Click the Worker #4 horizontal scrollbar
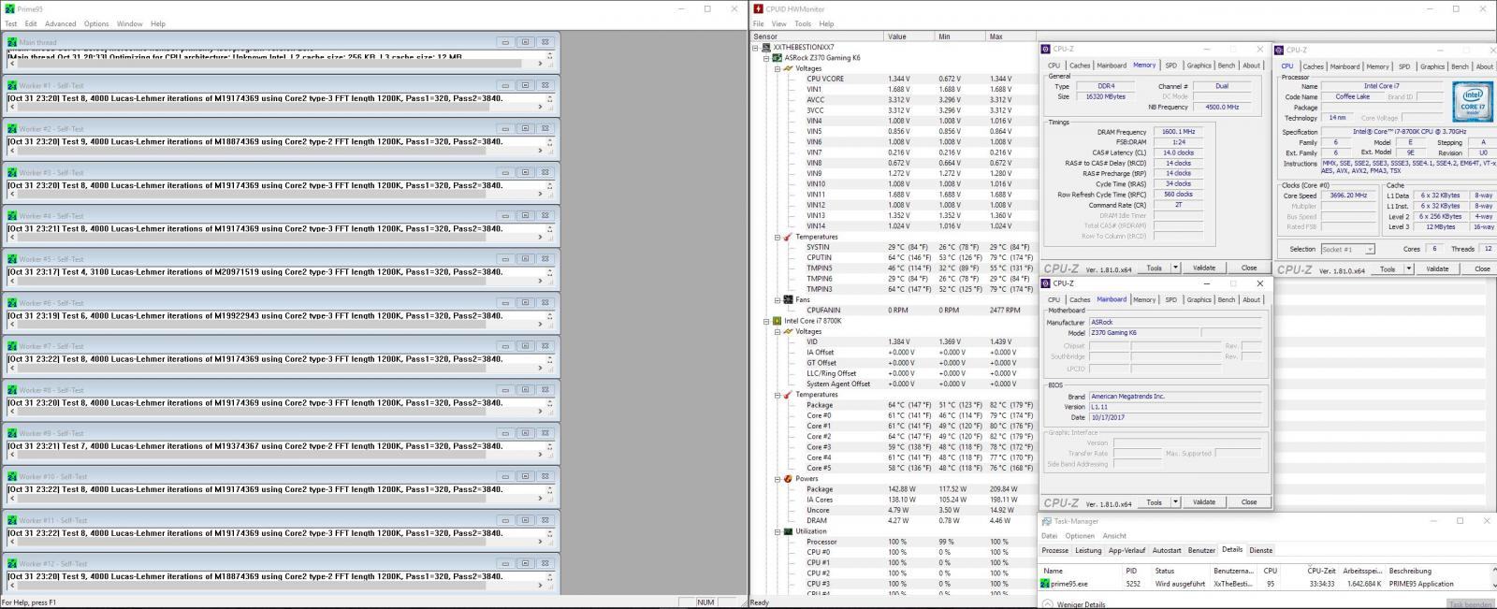Image resolution: width=1497 pixels, height=609 pixels. (276, 238)
